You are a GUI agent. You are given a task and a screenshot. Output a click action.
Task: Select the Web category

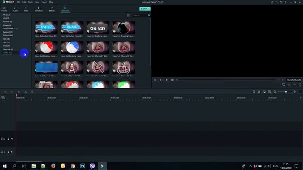click(7, 39)
